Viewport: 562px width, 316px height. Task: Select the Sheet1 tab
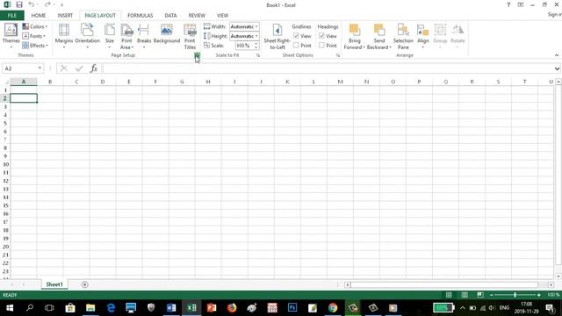pos(54,284)
